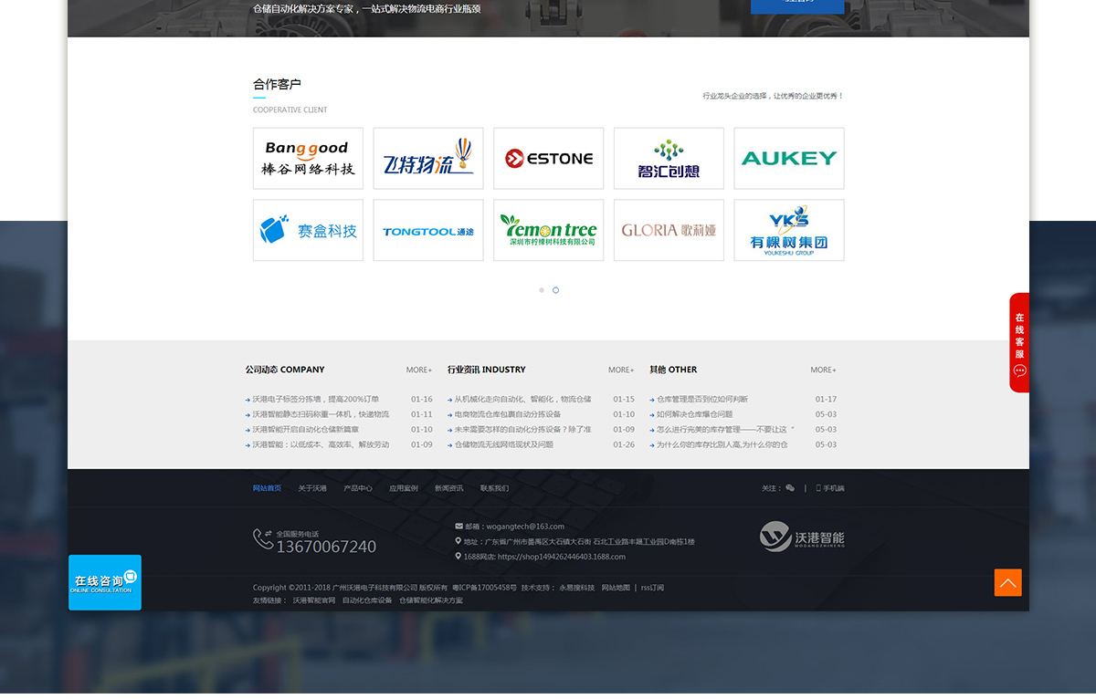Click the blue arrow bullet beside 沃港电子标签分拣墙

click(x=248, y=400)
